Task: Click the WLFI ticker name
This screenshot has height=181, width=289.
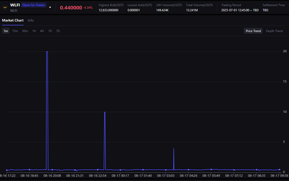Action: 15,5
